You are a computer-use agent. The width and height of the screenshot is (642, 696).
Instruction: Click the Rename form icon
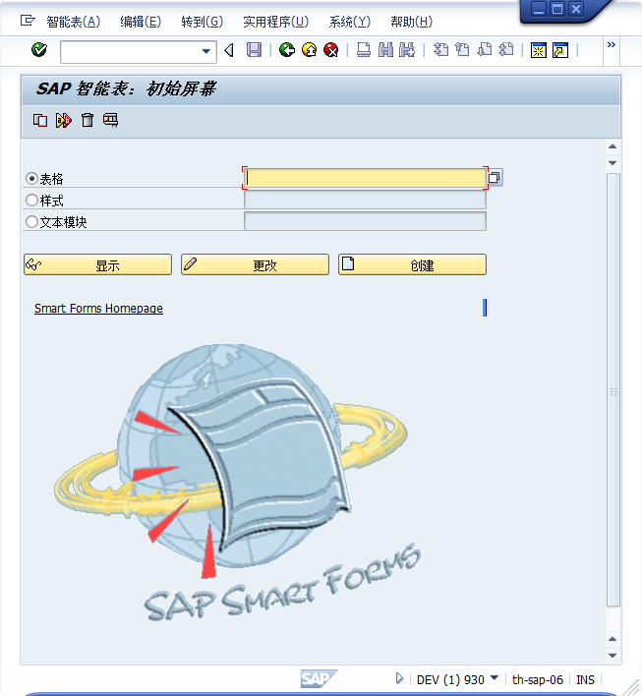point(64,120)
